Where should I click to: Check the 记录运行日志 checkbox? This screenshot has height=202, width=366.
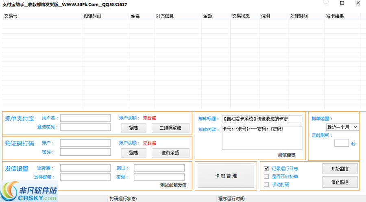click(266, 168)
